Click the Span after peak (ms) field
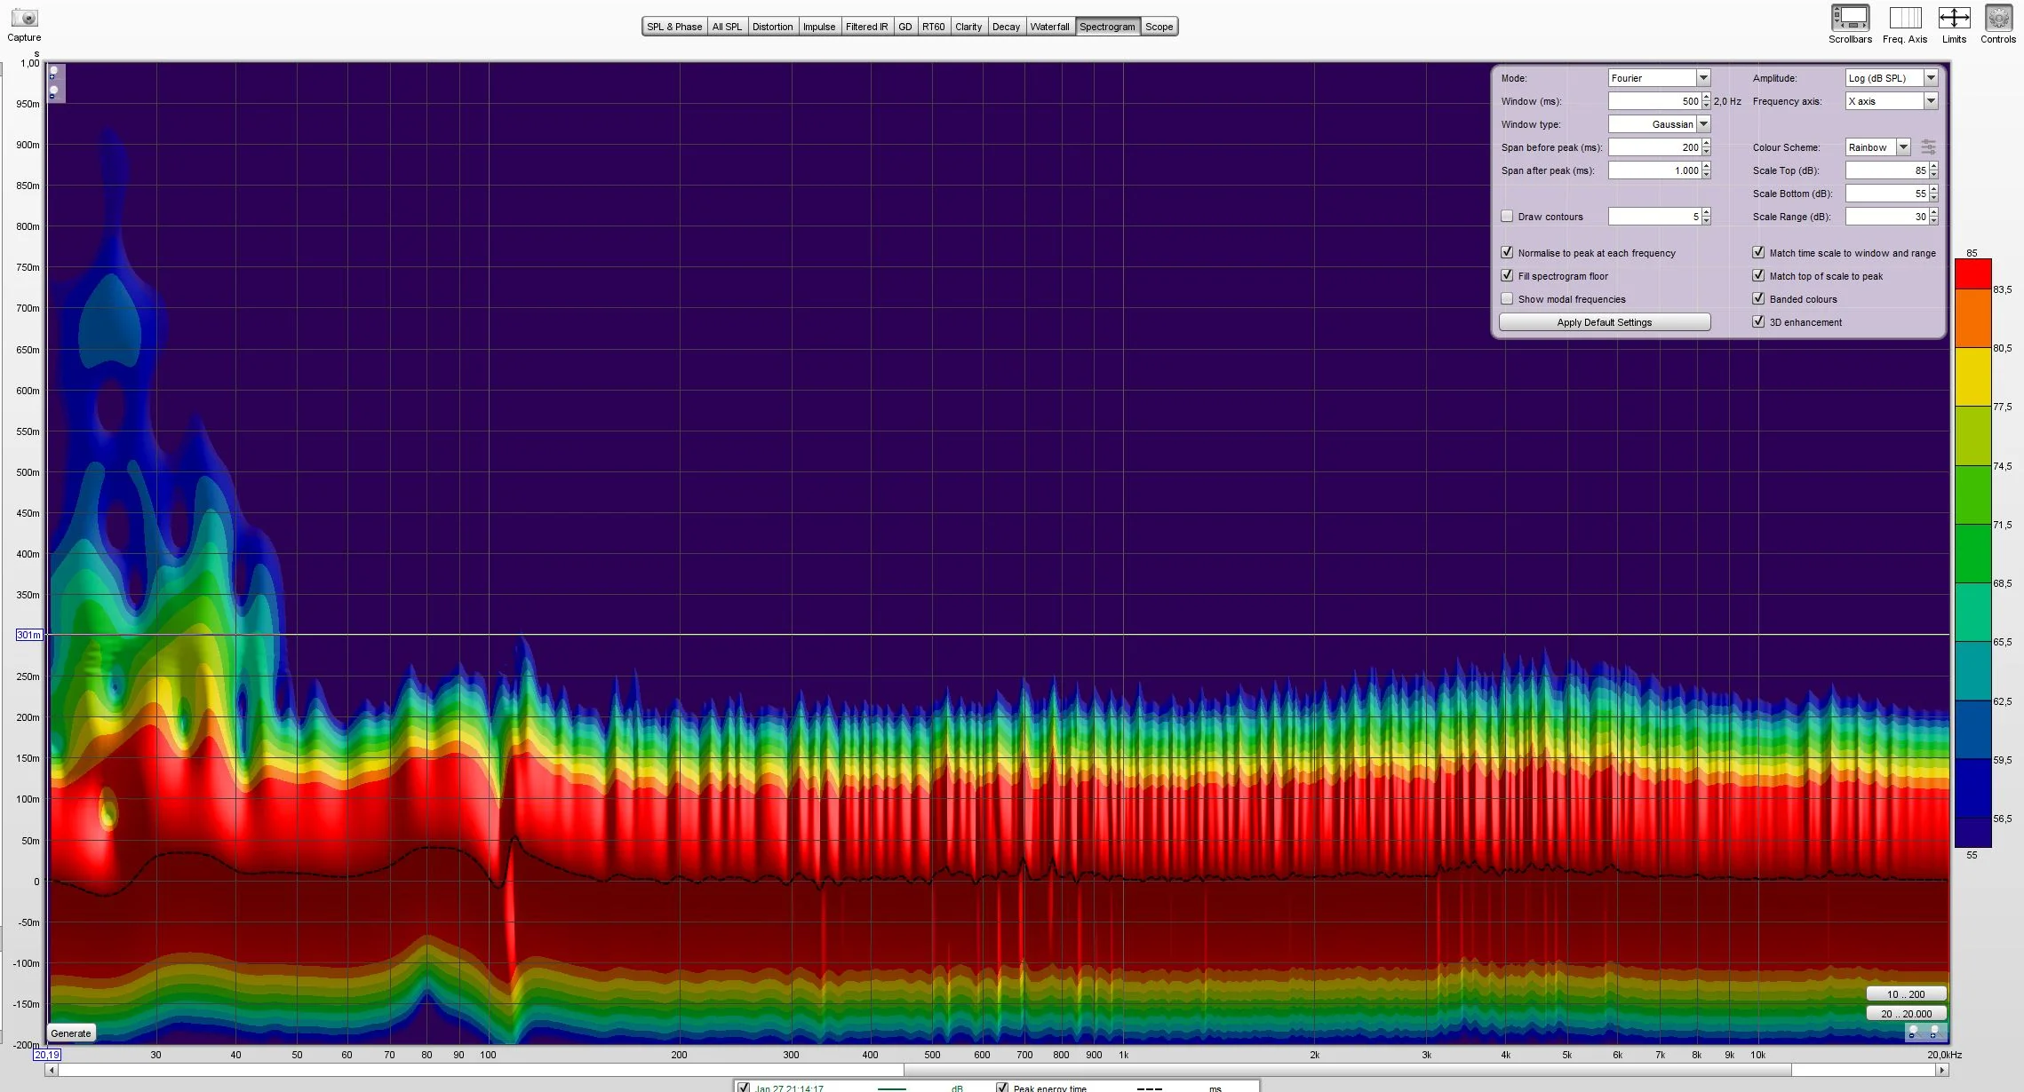Image resolution: width=2024 pixels, height=1092 pixels. point(1654,170)
